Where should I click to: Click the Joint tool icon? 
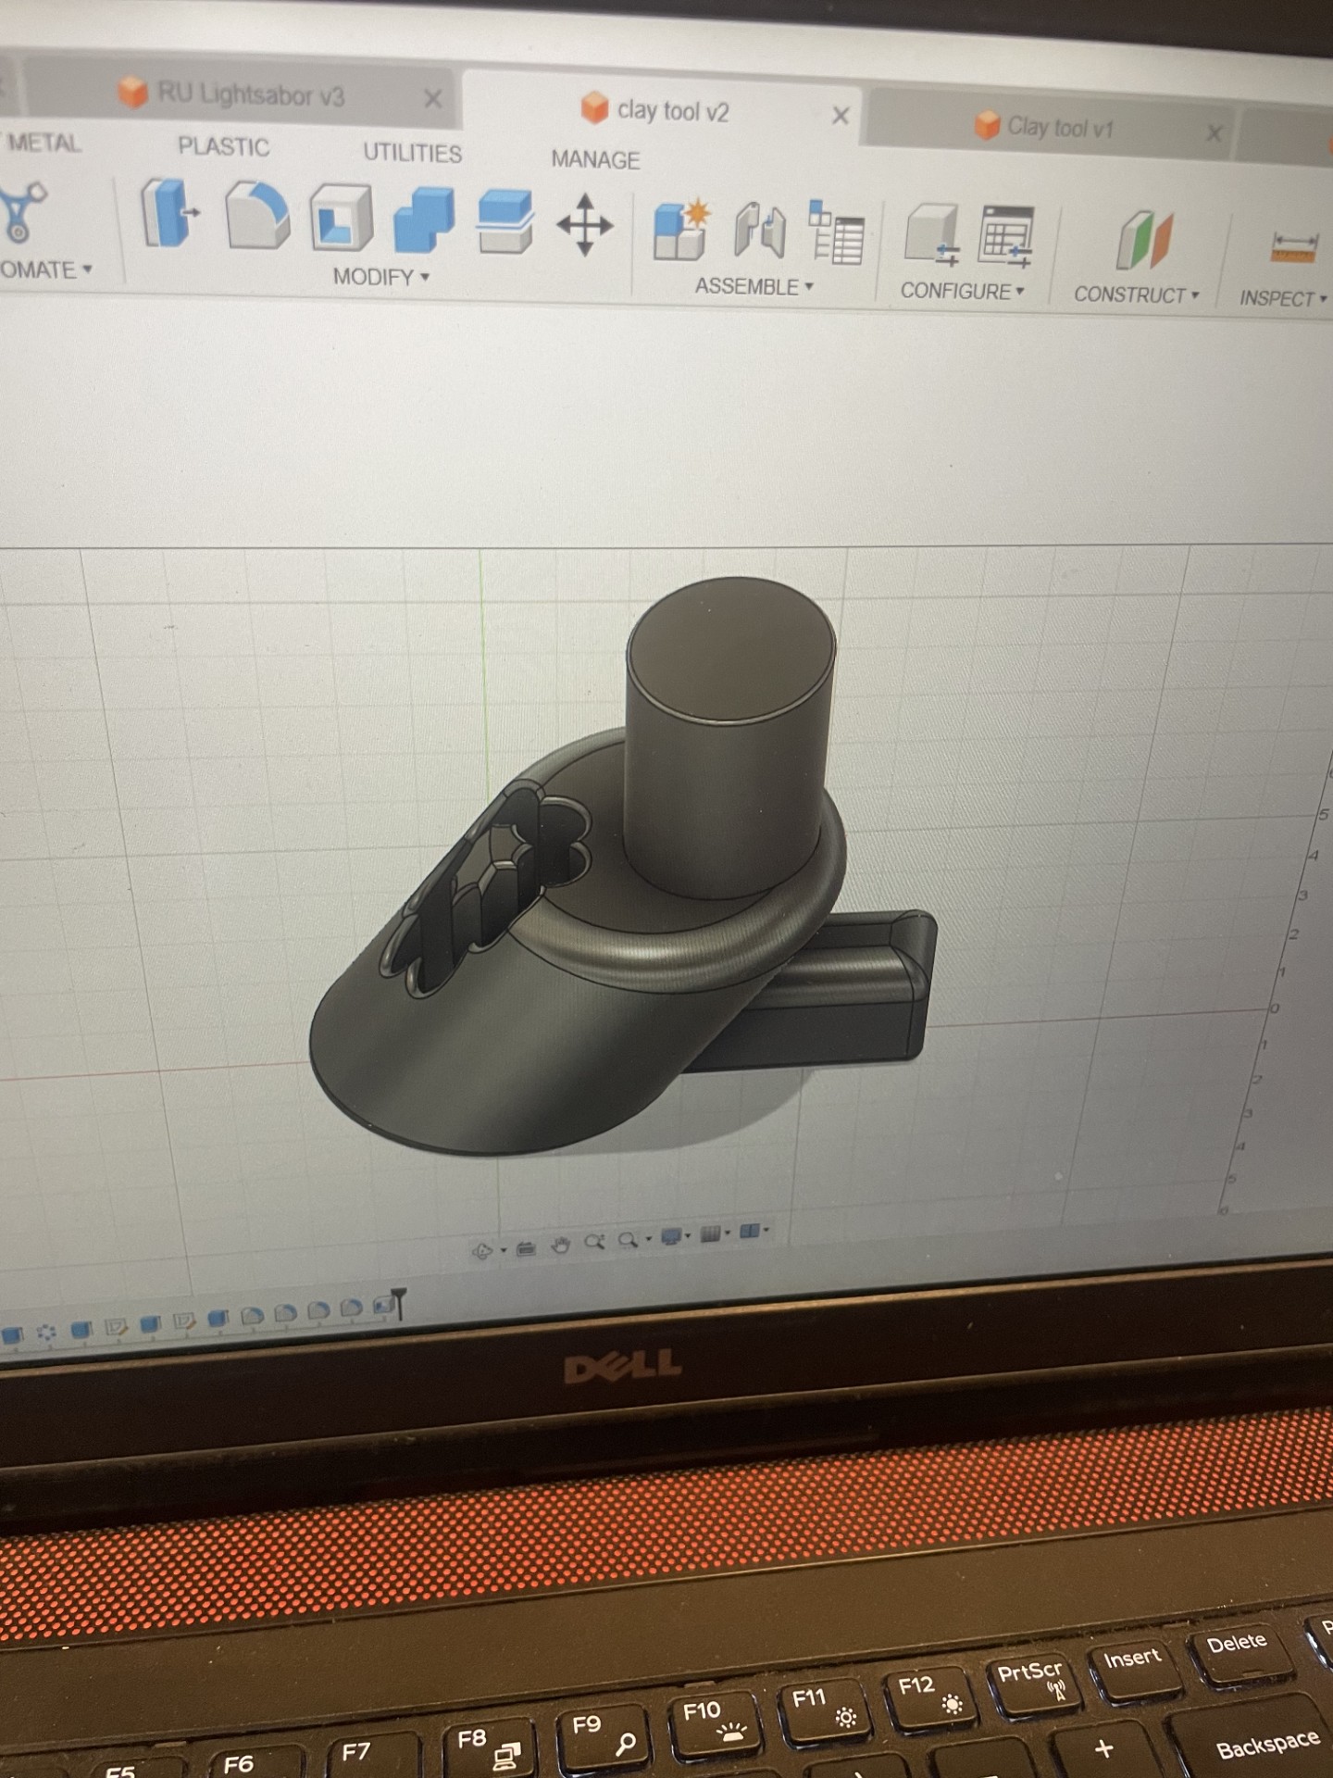[759, 231]
